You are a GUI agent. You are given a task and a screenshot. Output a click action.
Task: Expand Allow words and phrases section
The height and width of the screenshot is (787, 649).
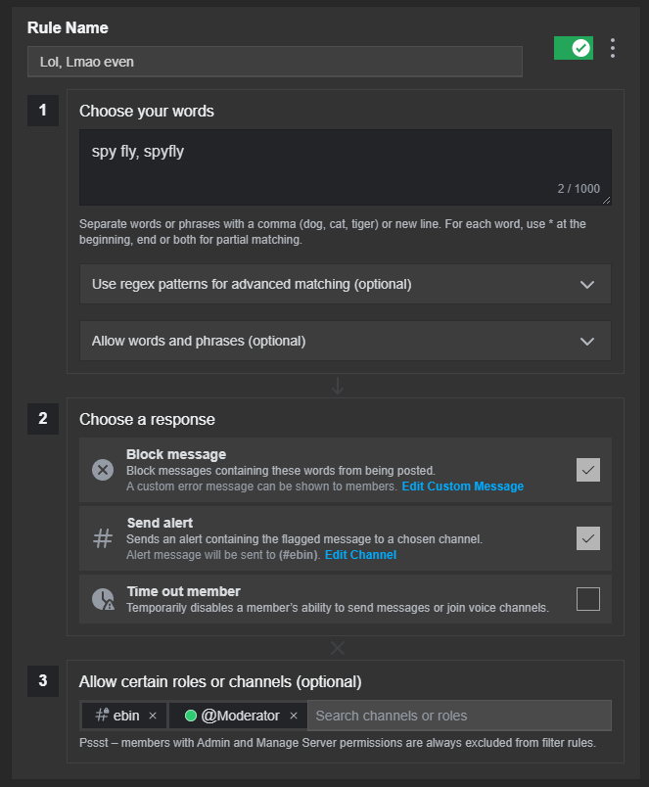[346, 341]
